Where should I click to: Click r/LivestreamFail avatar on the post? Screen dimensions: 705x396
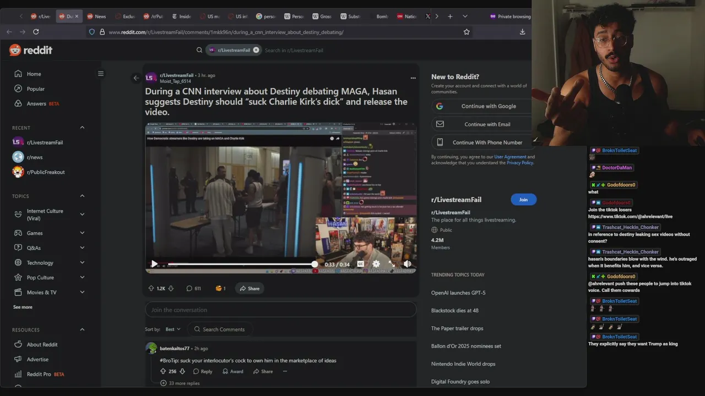click(150, 78)
